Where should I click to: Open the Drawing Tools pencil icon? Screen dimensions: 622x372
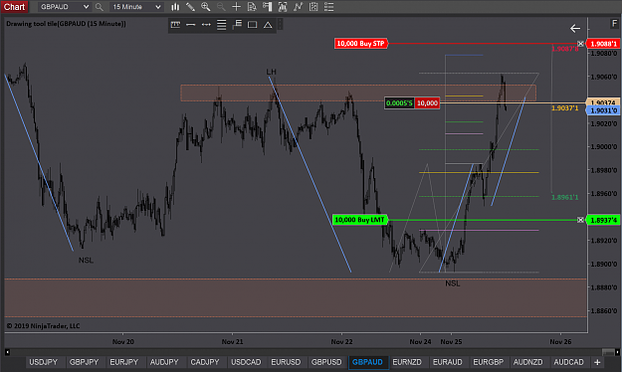pyautogui.click(x=190, y=7)
